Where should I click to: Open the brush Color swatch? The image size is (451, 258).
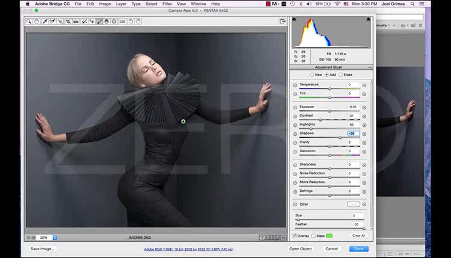(354, 204)
